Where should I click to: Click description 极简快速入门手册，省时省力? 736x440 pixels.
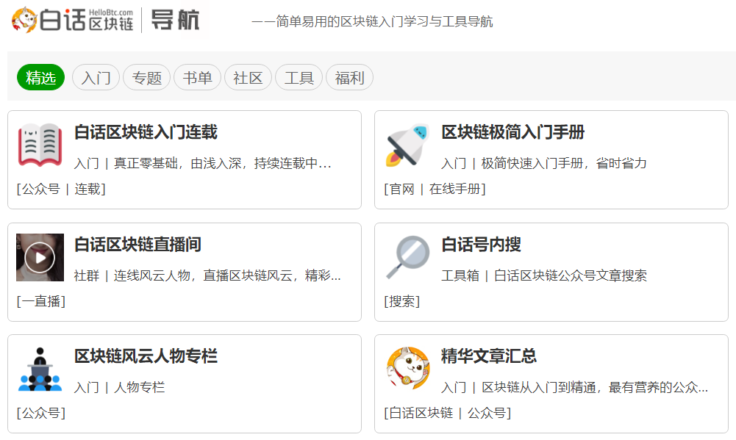click(x=564, y=163)
